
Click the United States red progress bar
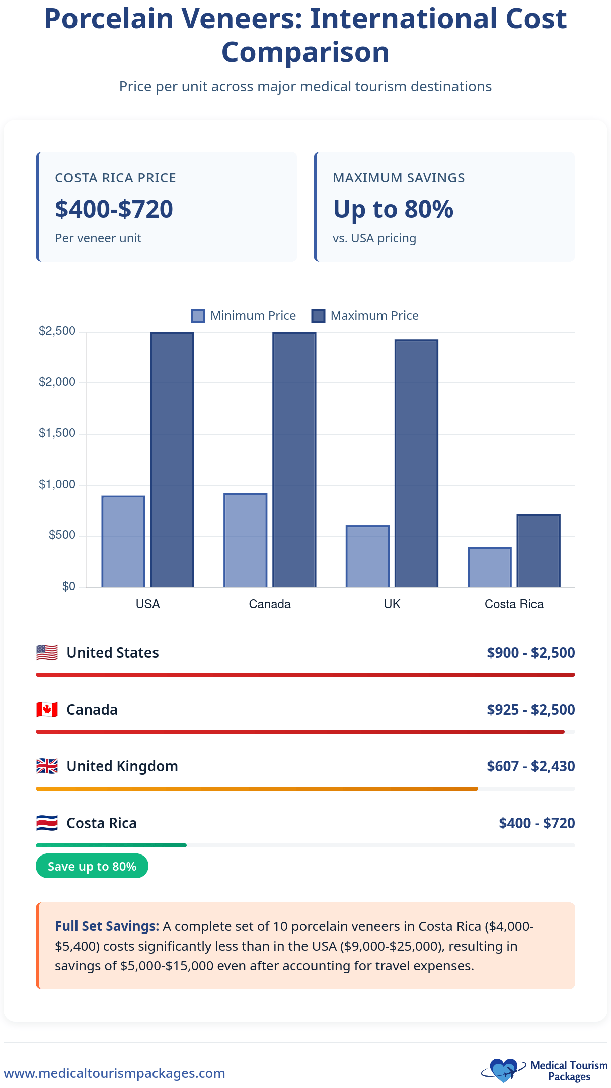pos(306,675)
